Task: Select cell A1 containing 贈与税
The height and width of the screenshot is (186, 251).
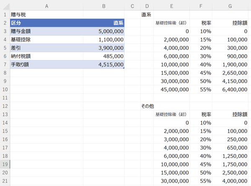Action: tap(47, 15)
